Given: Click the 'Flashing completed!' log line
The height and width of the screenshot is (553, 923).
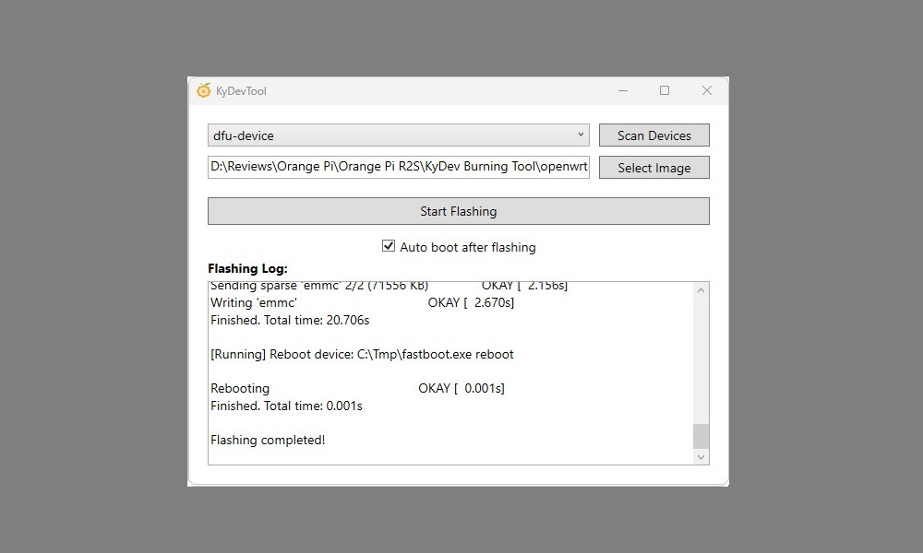Looking at the screenshot, I should [268, 440].
